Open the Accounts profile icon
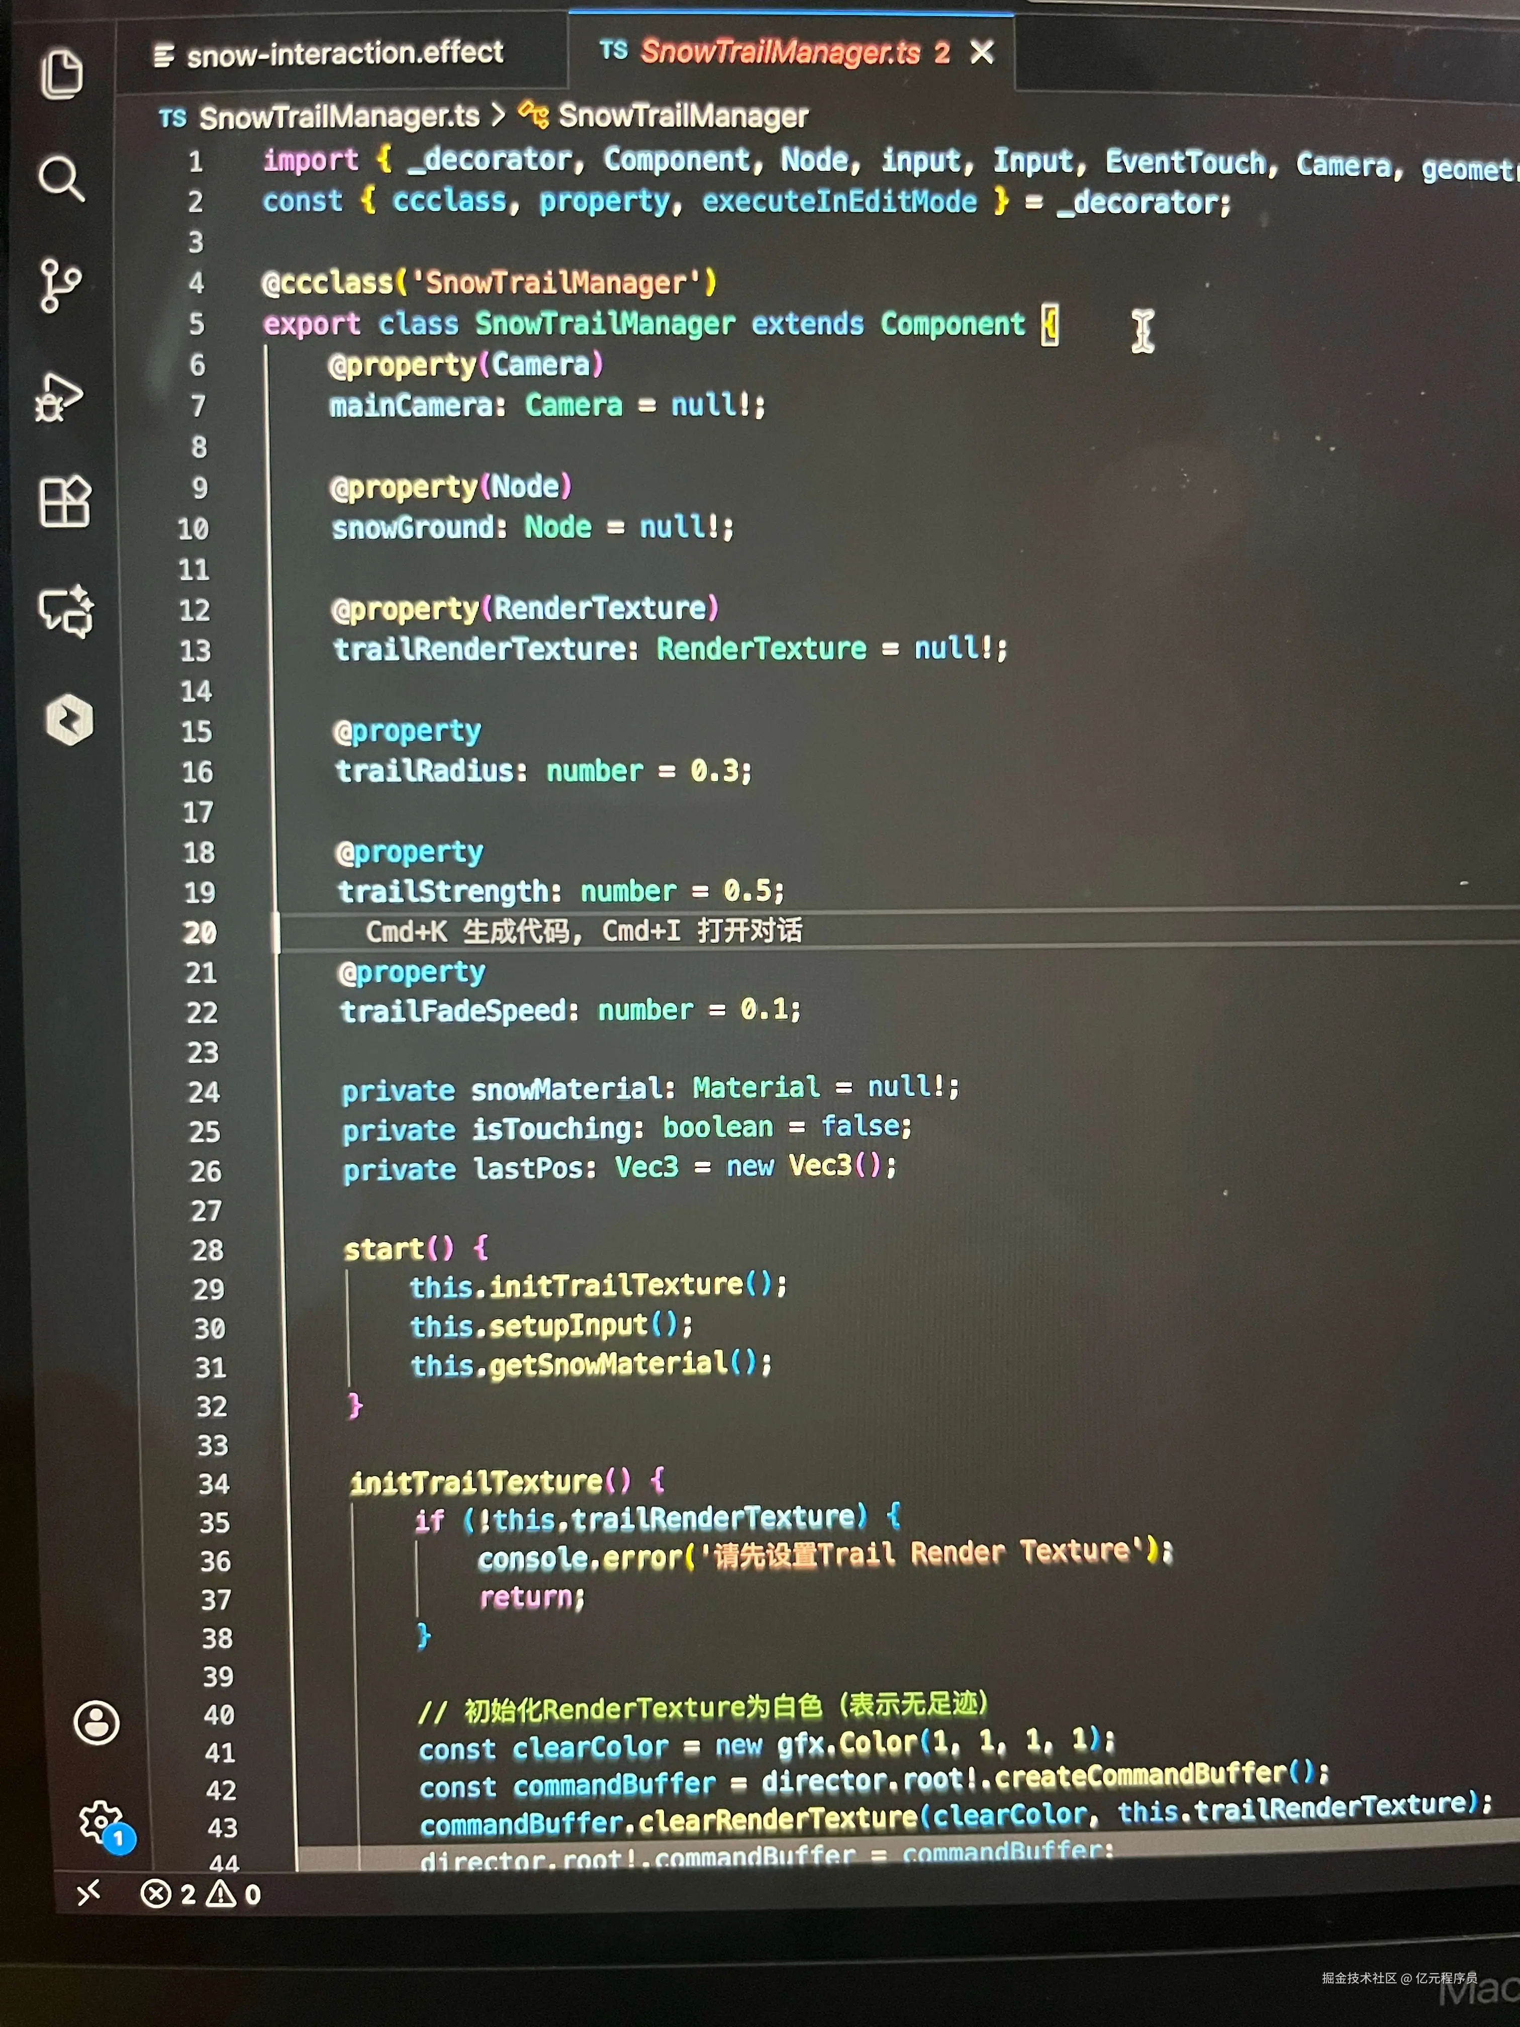This screenshot has width=1520, height=2027. 96,1723
